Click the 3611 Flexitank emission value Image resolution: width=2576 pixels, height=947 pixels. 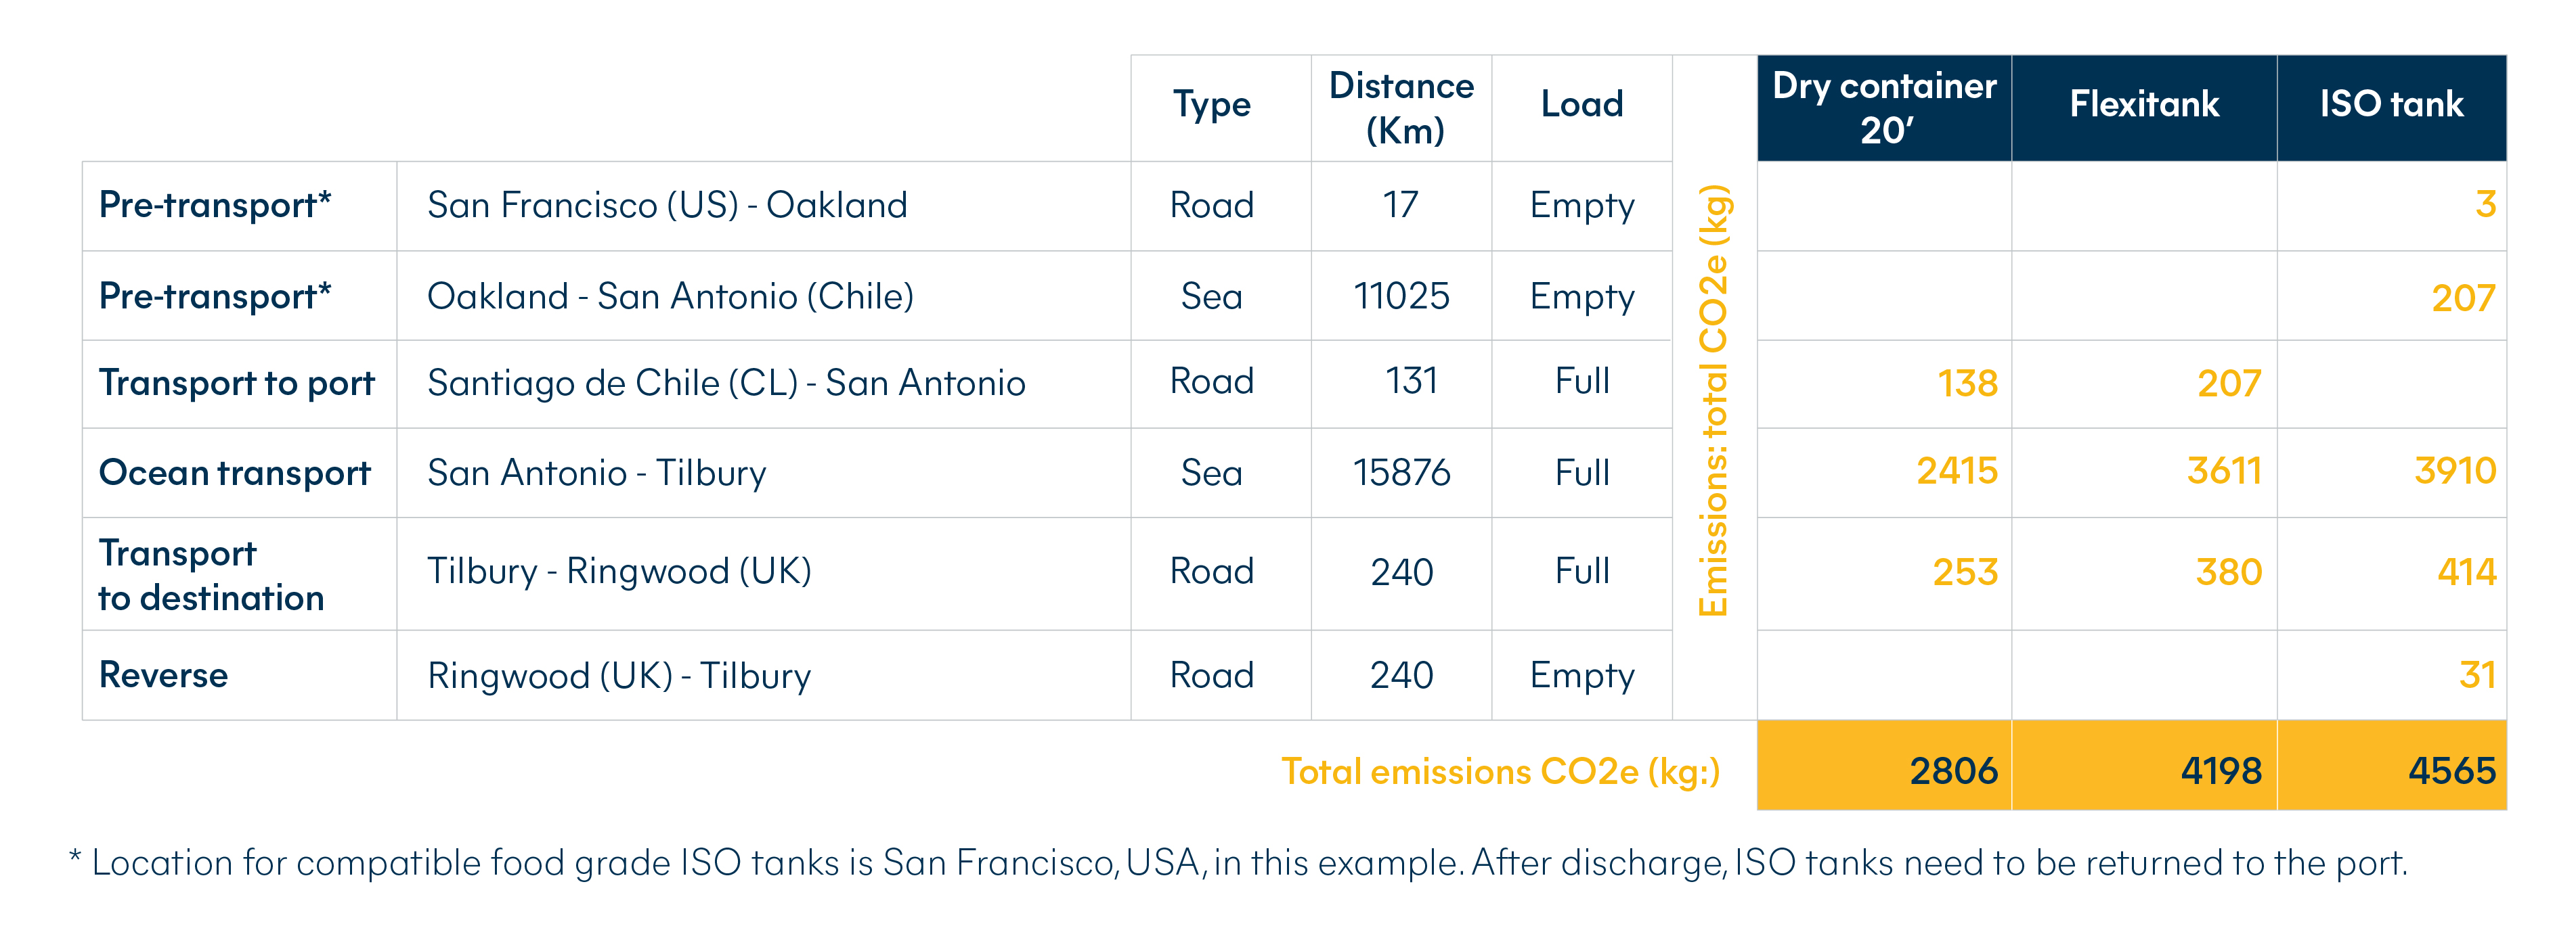click(2224, 471)
